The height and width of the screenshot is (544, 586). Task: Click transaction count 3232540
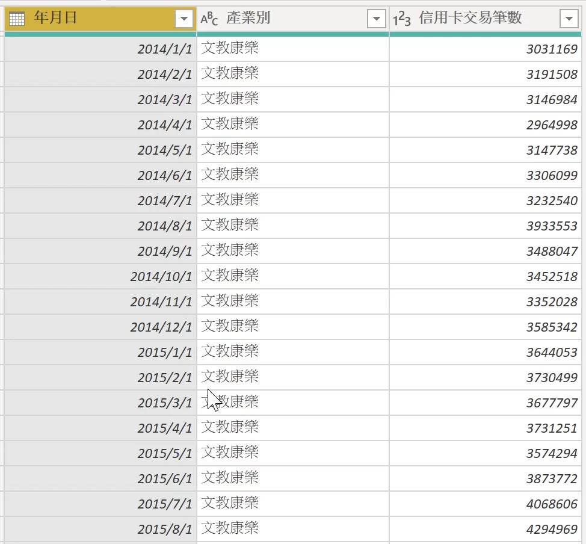486,201
